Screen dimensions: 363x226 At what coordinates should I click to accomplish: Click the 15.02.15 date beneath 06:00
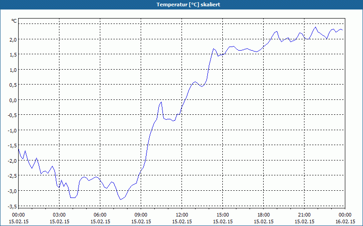(x=100, y=221)
